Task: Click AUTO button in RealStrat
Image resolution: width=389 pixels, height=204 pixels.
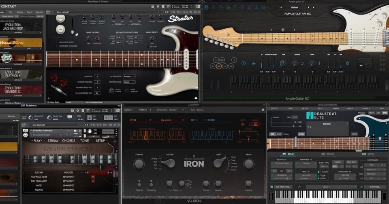Action: point(301,134)
